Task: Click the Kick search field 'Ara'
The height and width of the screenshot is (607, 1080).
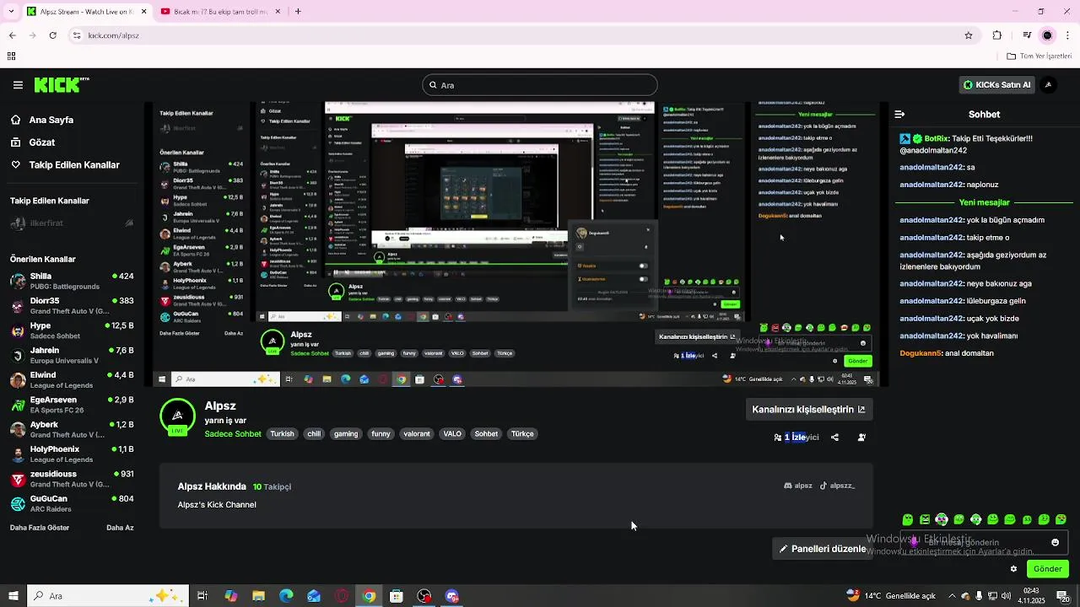Action: [x=539, y=85]
